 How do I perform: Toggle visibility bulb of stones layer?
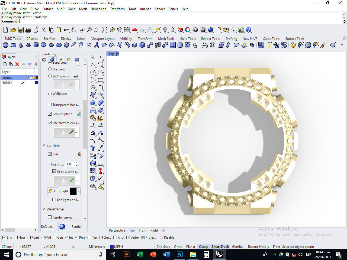point(27,78)
